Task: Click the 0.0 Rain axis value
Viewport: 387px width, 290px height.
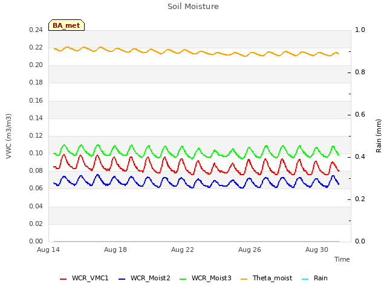Action: tap(360, 242)
